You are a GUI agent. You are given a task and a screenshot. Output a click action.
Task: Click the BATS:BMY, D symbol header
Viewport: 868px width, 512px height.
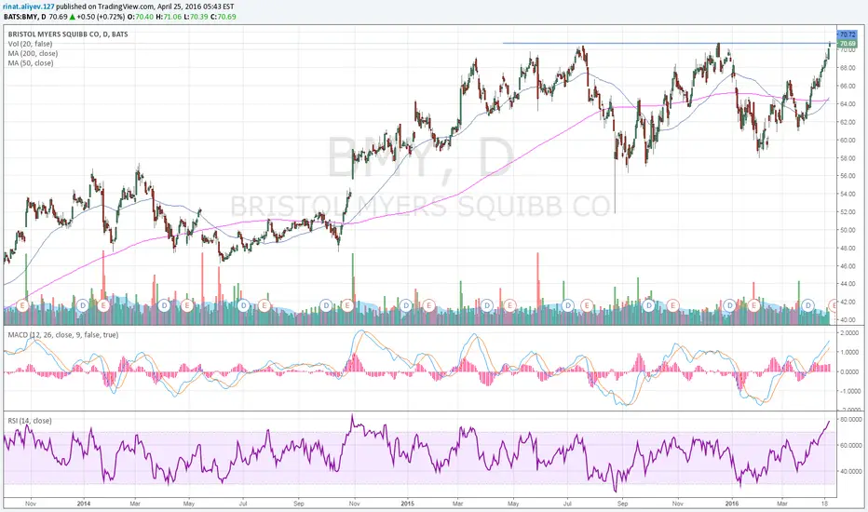click(25, 17)
